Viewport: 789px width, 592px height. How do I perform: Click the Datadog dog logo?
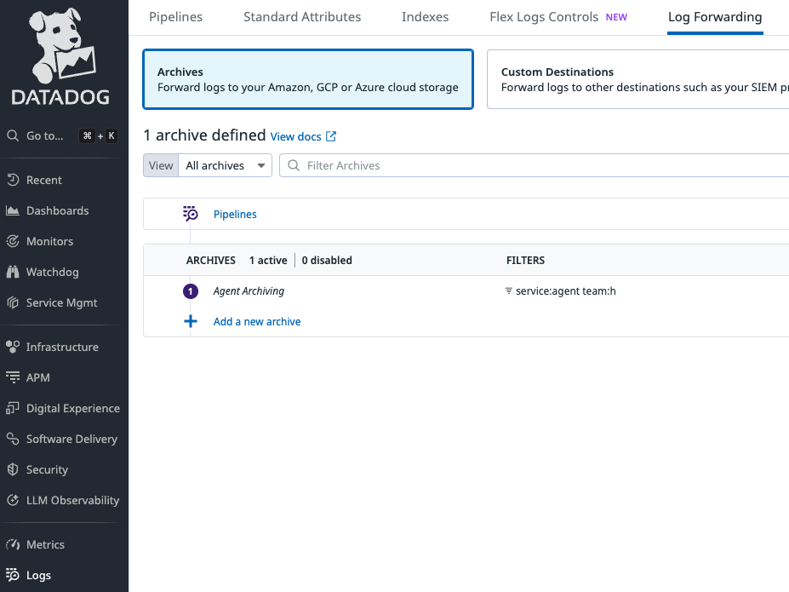click(60, 55)
